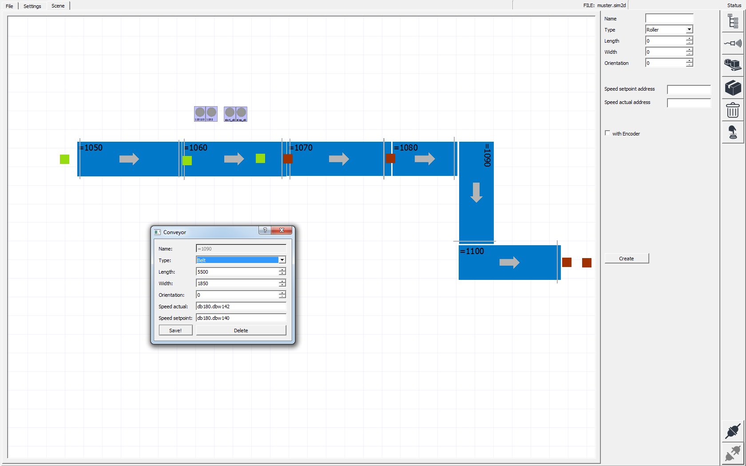Select the rightmost red box after =1100
This screenshot has width=746, height=466.
pos(587,263)
